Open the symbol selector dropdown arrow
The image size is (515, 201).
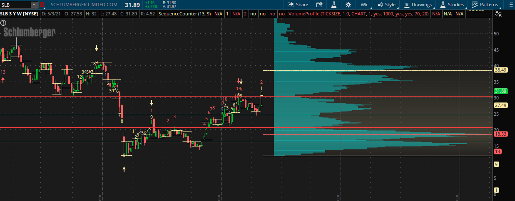click(34, 5)
